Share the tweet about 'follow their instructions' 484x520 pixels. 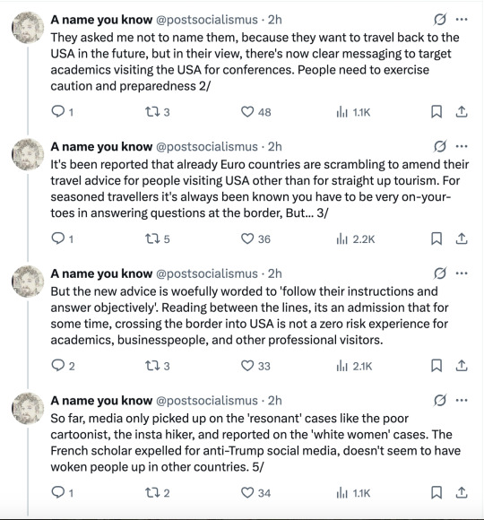(x=462, y=366)
